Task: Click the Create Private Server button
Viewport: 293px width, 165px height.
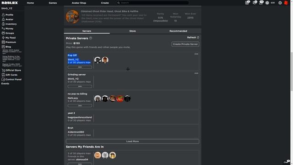Action: [185, 44]
